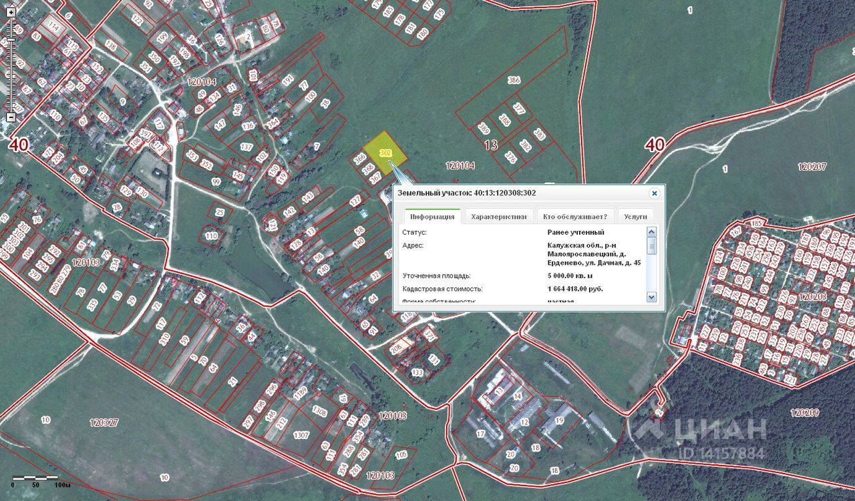This screenshot has width=855, height=501.
Task: Click the Статус: label
Action: coord(415,232)
